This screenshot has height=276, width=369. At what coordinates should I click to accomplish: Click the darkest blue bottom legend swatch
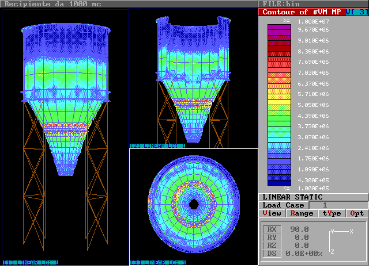(x=280, y=182)
